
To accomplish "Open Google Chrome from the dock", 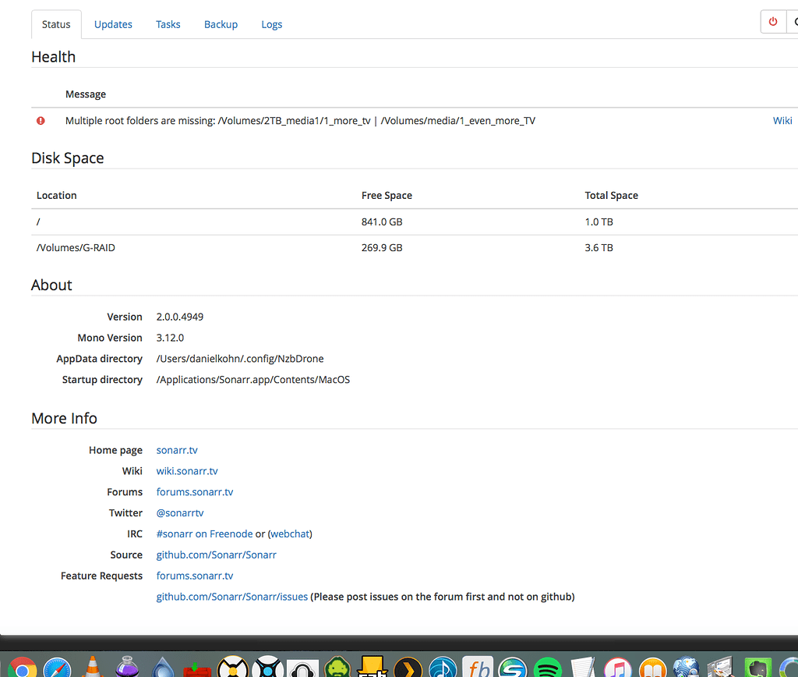I will pos(22,668).
